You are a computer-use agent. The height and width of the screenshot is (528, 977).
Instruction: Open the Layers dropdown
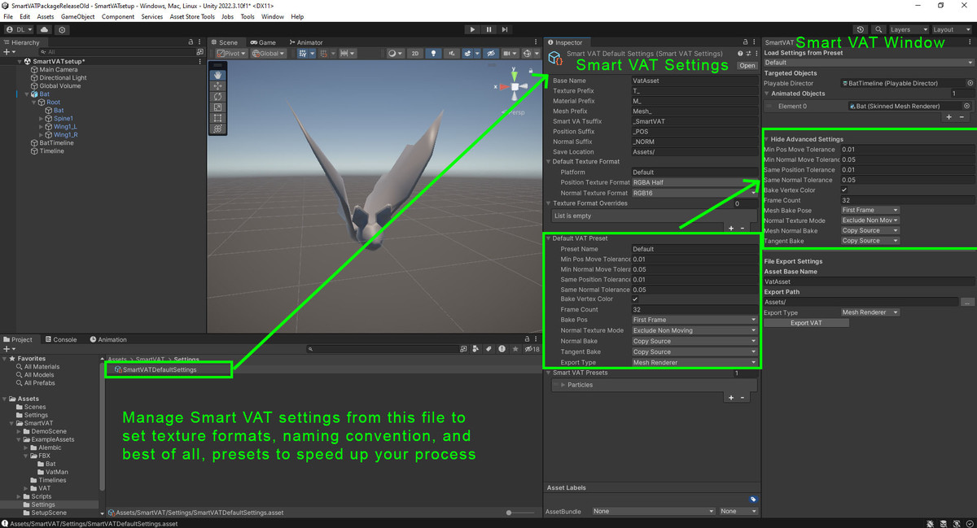[905, 29]
